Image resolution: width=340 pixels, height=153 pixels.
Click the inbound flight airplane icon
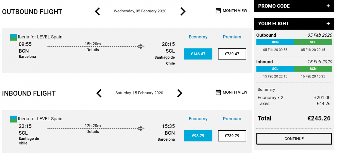click(141, 128)
